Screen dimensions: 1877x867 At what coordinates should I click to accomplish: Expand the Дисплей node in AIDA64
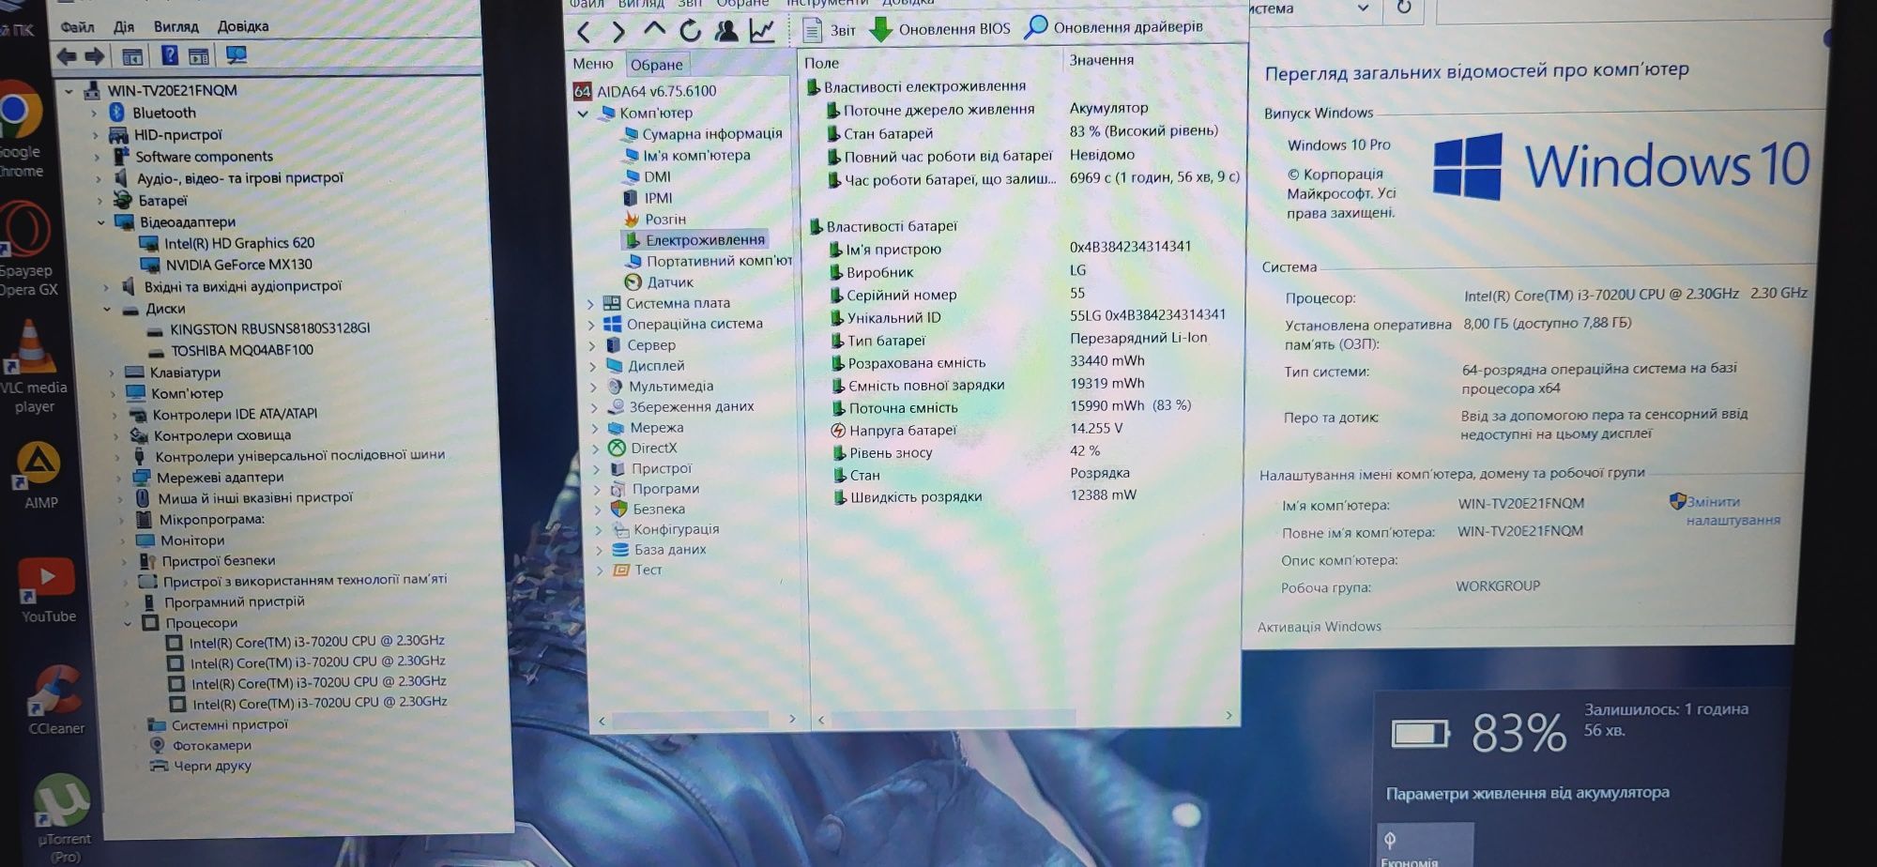click(592, 366)
